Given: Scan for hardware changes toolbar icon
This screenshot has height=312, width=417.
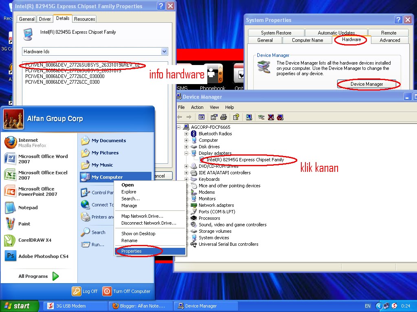Looking at the screenshot, I should point(249,117).
